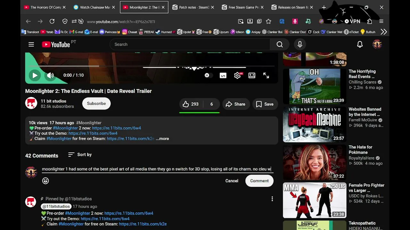Switch the player to theater mode

point(252,75)
